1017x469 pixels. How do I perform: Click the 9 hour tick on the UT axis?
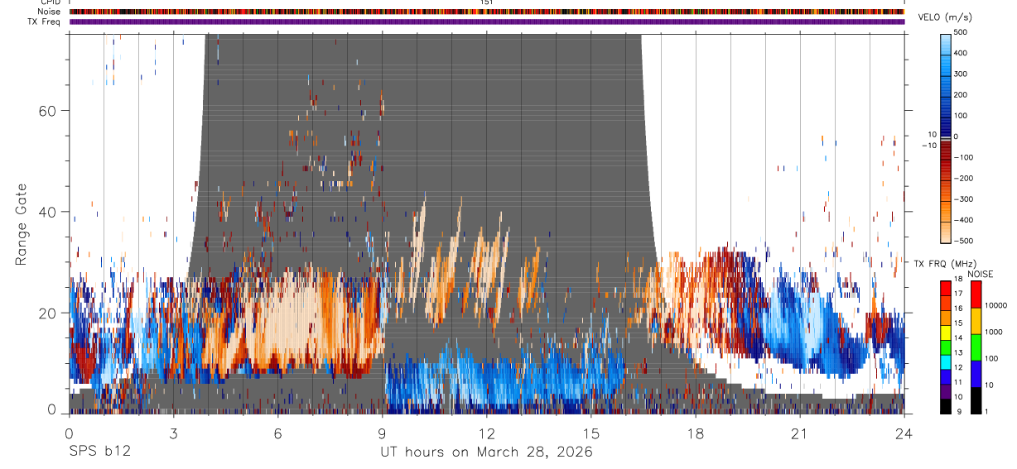382,433
